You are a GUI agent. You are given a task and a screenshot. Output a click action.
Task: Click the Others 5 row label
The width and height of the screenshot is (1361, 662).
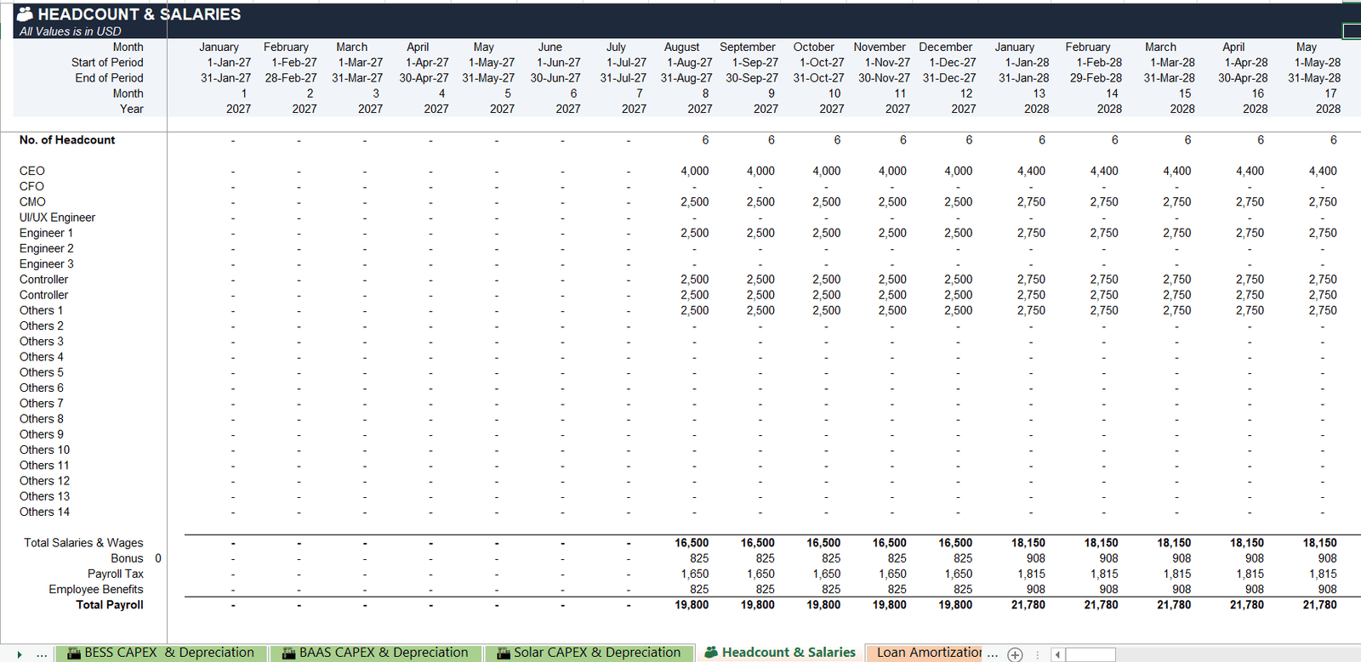coord(41,372)
